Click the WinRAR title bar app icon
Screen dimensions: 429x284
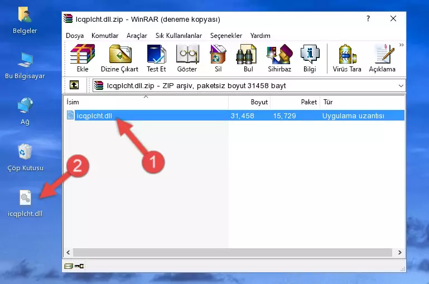click(68, 18)
